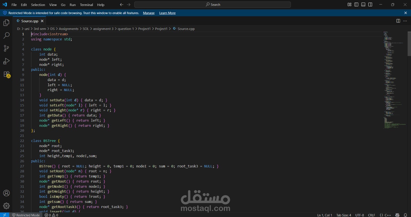Click breadcrumb segment 'DS'
Image resolution: width=411 pixels, height=217 pixels.
pos(52,29)
